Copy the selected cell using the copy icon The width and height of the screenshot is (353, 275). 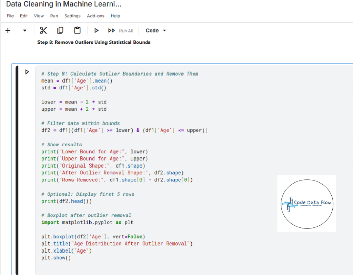60,30
